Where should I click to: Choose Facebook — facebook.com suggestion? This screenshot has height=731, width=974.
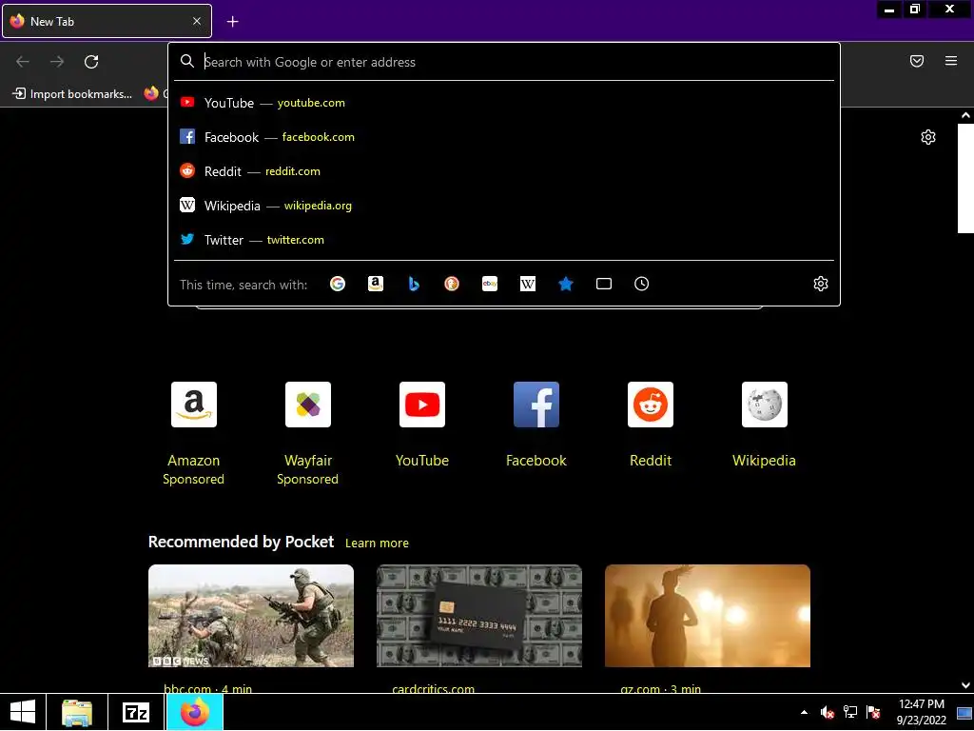(504, 137)
